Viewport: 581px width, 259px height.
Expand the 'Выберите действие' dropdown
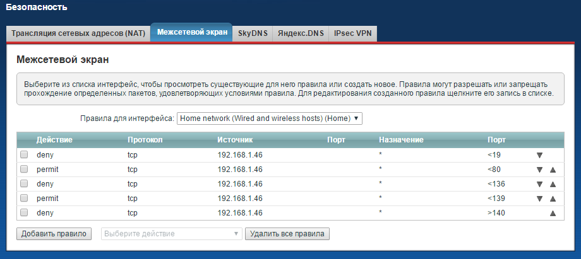[x=172, y=234]
